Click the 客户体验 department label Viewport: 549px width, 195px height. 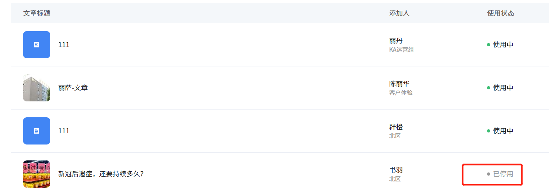click(x=401, y=93)
